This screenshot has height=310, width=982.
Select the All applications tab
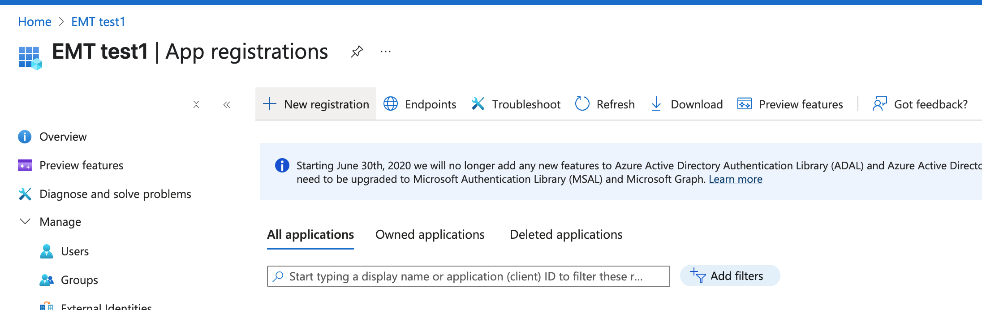point(310,235)
